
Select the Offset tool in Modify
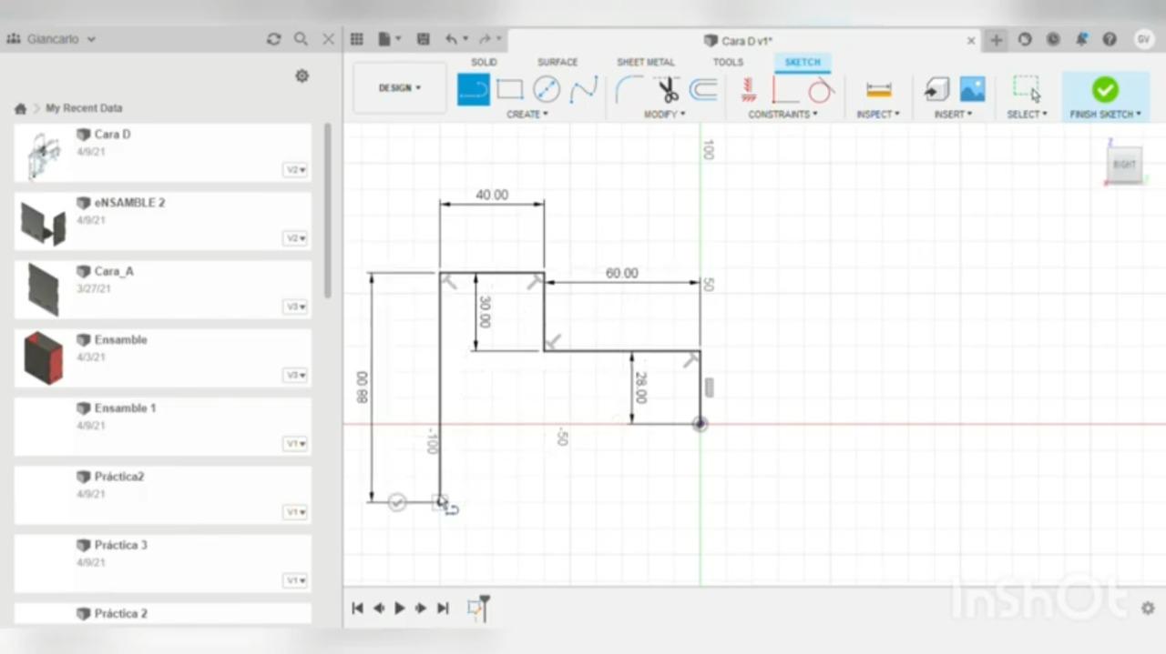[702, 89]
